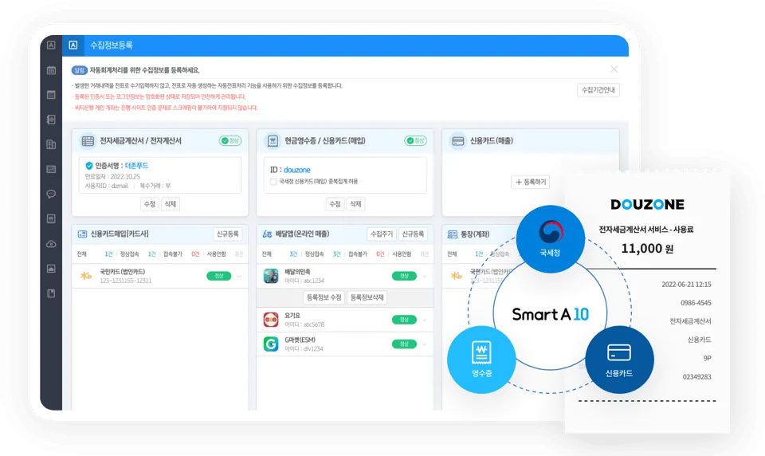The width and height of the screenshot is (765, 456).
Task: Click the 배달앱 scooter panel icon
Action: [267, 234]
